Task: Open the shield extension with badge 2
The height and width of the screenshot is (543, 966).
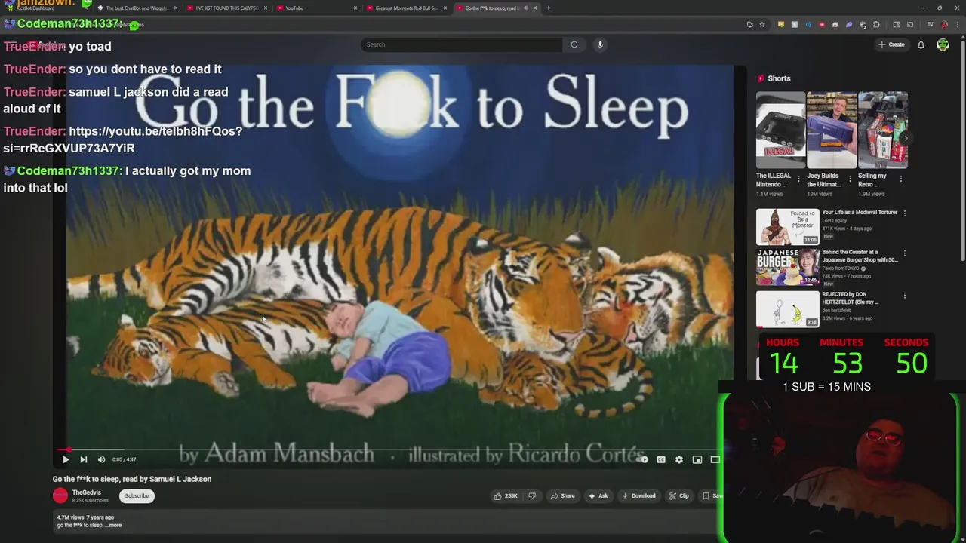Action: pos(863,24)
